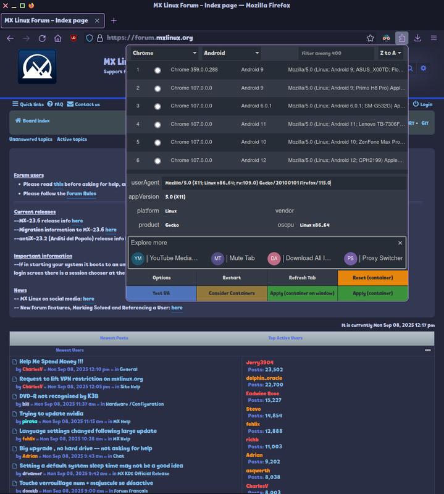This screenshot has width=444, height=494.
Task: Click the Login link
Action: click(x=422, y=104)
